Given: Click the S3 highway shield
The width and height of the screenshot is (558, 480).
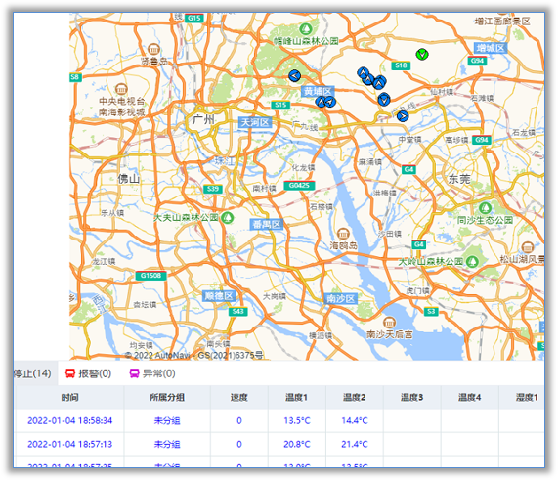Looking at the screenshot, I should tap(431, 312).
